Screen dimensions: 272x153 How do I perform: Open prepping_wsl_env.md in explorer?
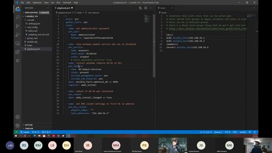coord(39,34)
